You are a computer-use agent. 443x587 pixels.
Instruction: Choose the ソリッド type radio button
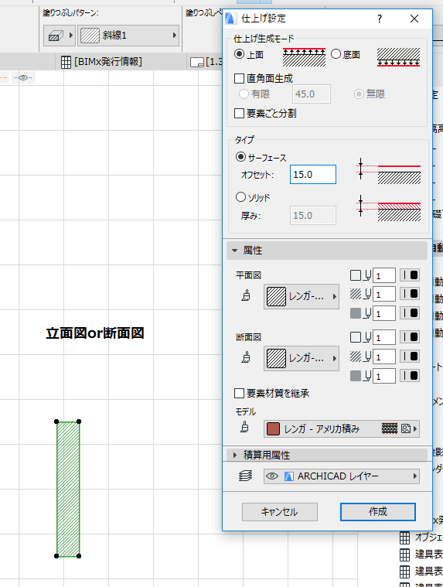(x=240, y=197)
